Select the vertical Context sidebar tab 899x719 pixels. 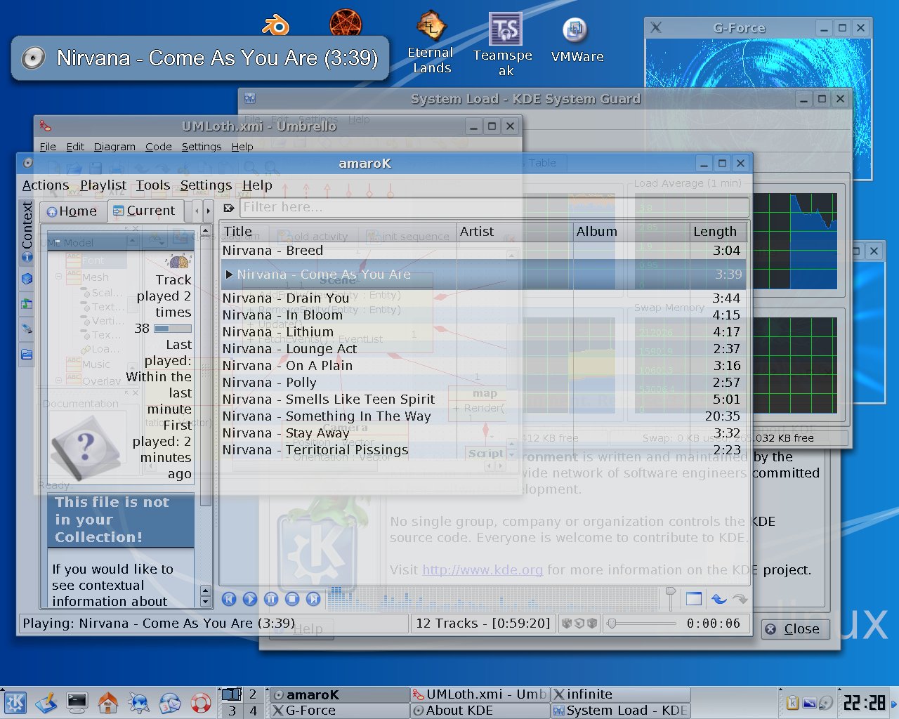(27, 232)
